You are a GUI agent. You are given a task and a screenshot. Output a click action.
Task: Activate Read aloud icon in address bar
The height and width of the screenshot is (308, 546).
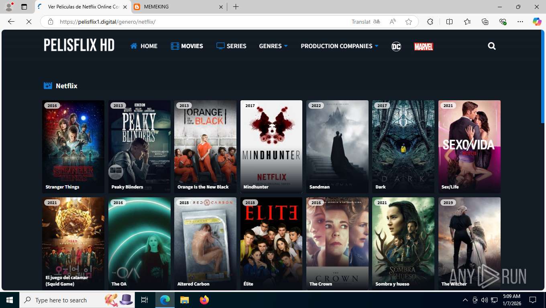[393, 22]
